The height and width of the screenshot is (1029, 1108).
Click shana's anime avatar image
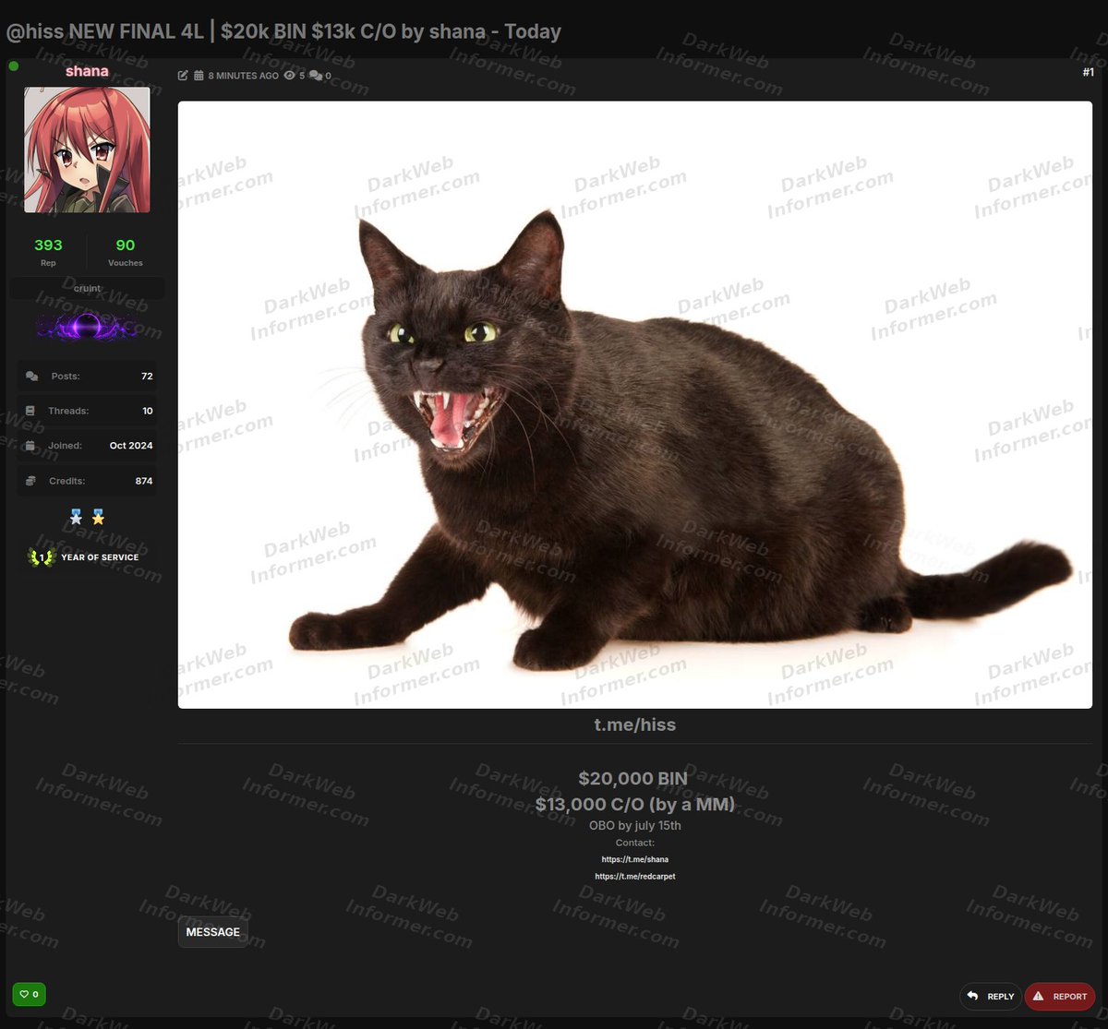[87, 150]
